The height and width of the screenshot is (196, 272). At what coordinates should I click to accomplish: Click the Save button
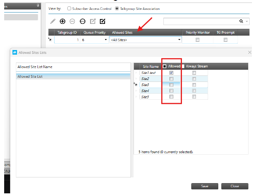click(205, 186)
